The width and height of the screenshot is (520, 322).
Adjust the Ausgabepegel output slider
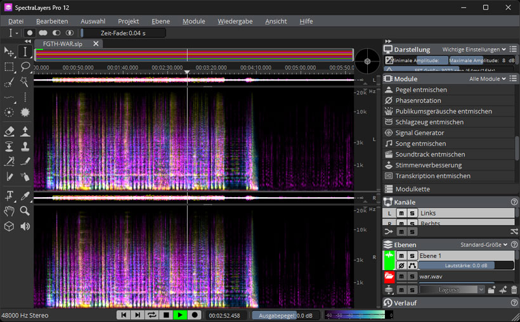(x=286, y=316)
